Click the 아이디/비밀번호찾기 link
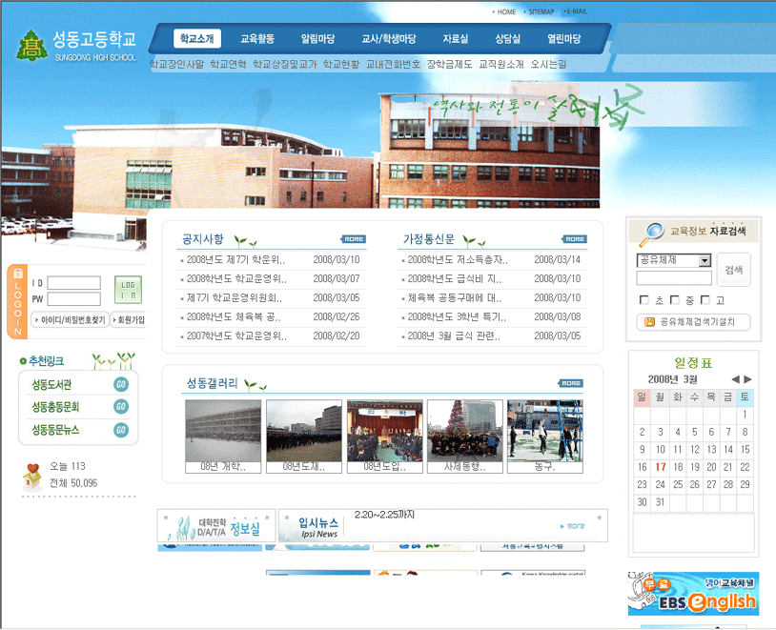 (x=71, y=320)
